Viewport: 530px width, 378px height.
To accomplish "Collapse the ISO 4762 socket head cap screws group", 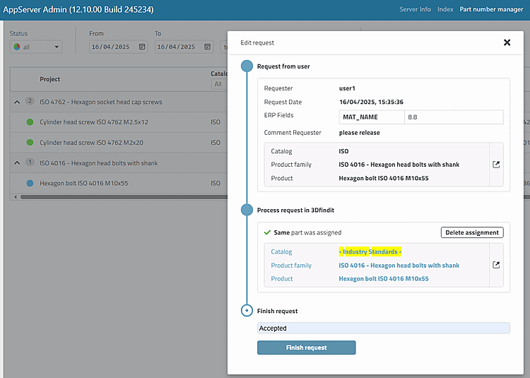I will click(17, 102).
